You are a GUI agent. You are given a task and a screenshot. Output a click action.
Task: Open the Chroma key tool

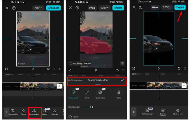pyautogui.click(x=178, y=112)
